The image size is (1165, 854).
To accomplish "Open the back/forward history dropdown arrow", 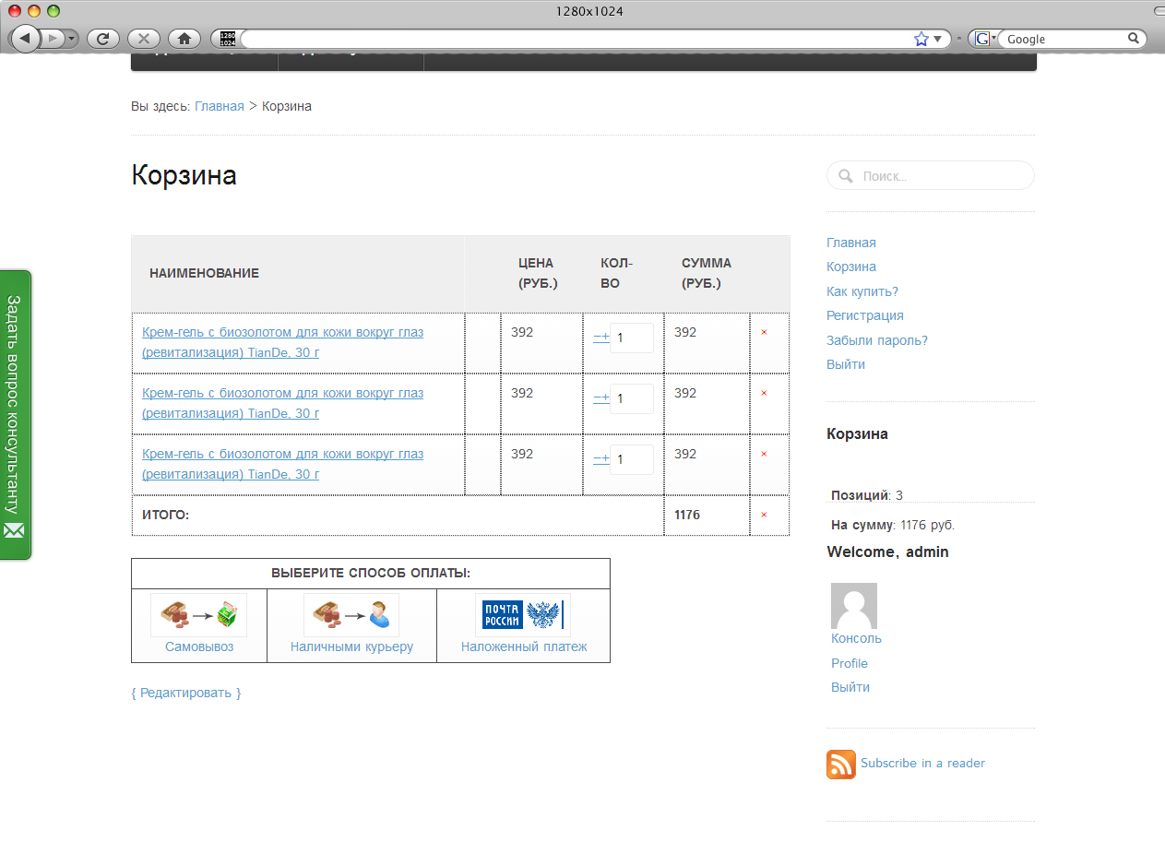I will coord(72,39).
